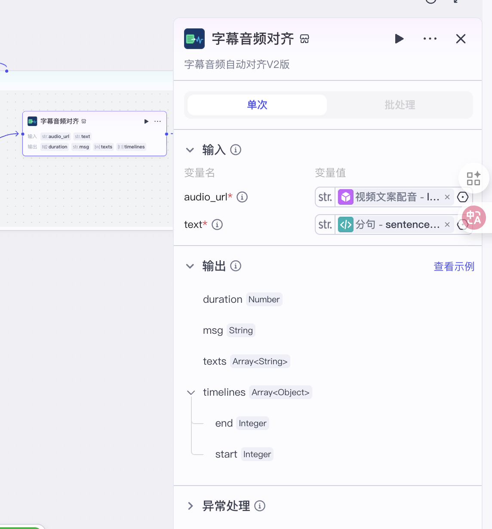
Task: Switch to the 批处理 tab
Action: click(x=400, y=105)
